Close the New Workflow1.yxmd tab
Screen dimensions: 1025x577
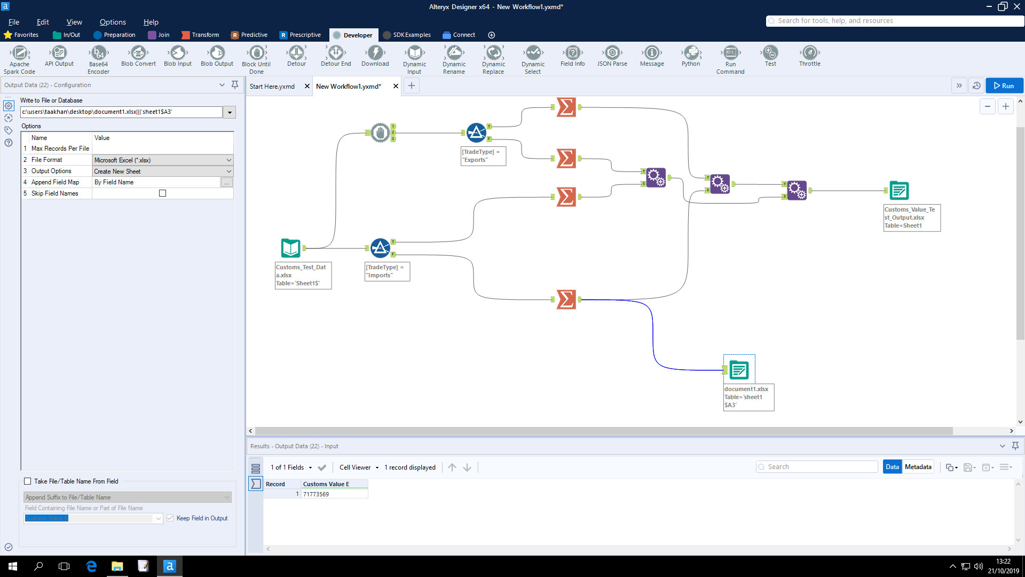(x=396, y=86)
